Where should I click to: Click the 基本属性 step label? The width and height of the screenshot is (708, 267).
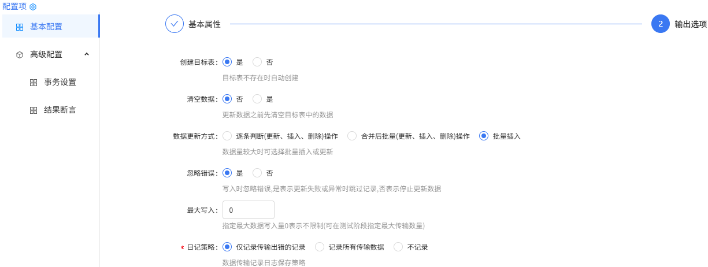205,24
